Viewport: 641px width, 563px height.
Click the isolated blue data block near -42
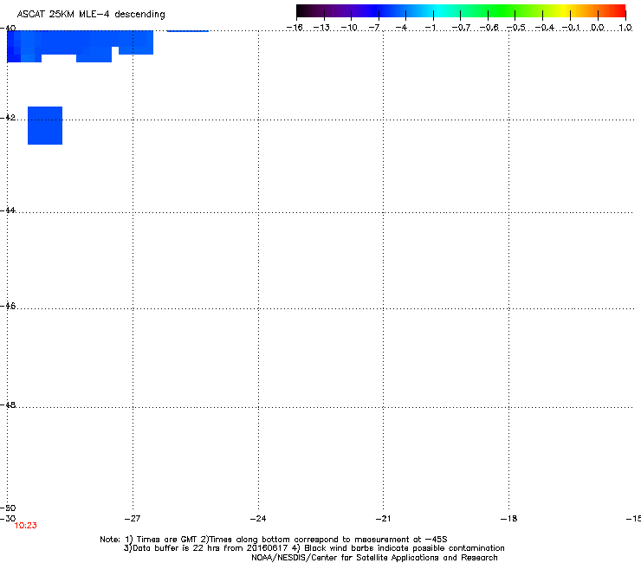(45, 126)
